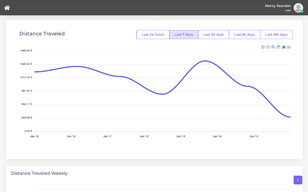Open Henry Rearden's avatar menu
The width and height of the screenshot is (308, 192).
click(x=298, y=8)
